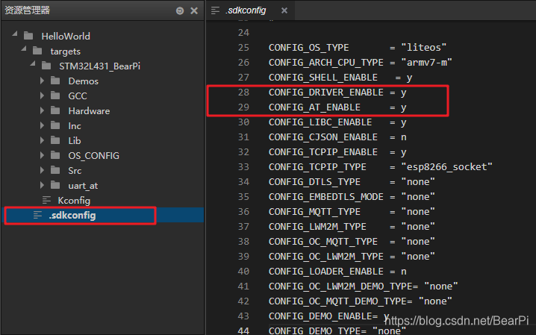Image resolution: width=536 pixels, height=335 pixels.
Task: Select the Hardware folder label
Action: click(x=89, y=111)
